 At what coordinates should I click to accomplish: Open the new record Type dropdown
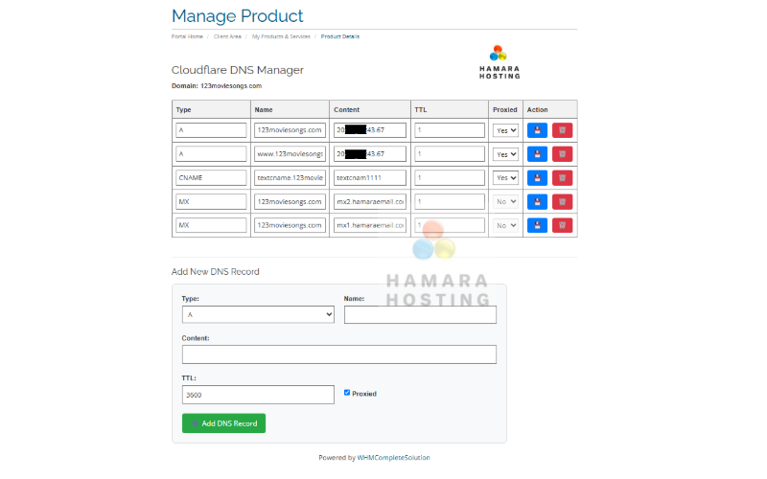258,314
